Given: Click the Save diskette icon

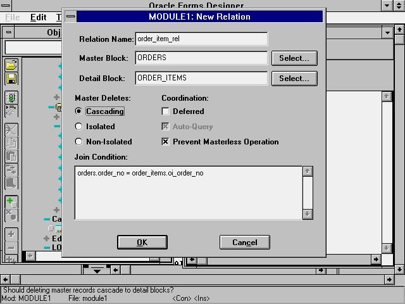Looking at the screenshot, I should click(11, 79).
